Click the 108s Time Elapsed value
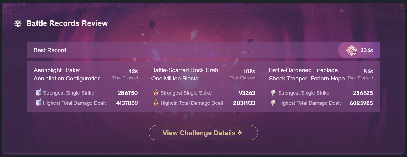 (249, 71)
